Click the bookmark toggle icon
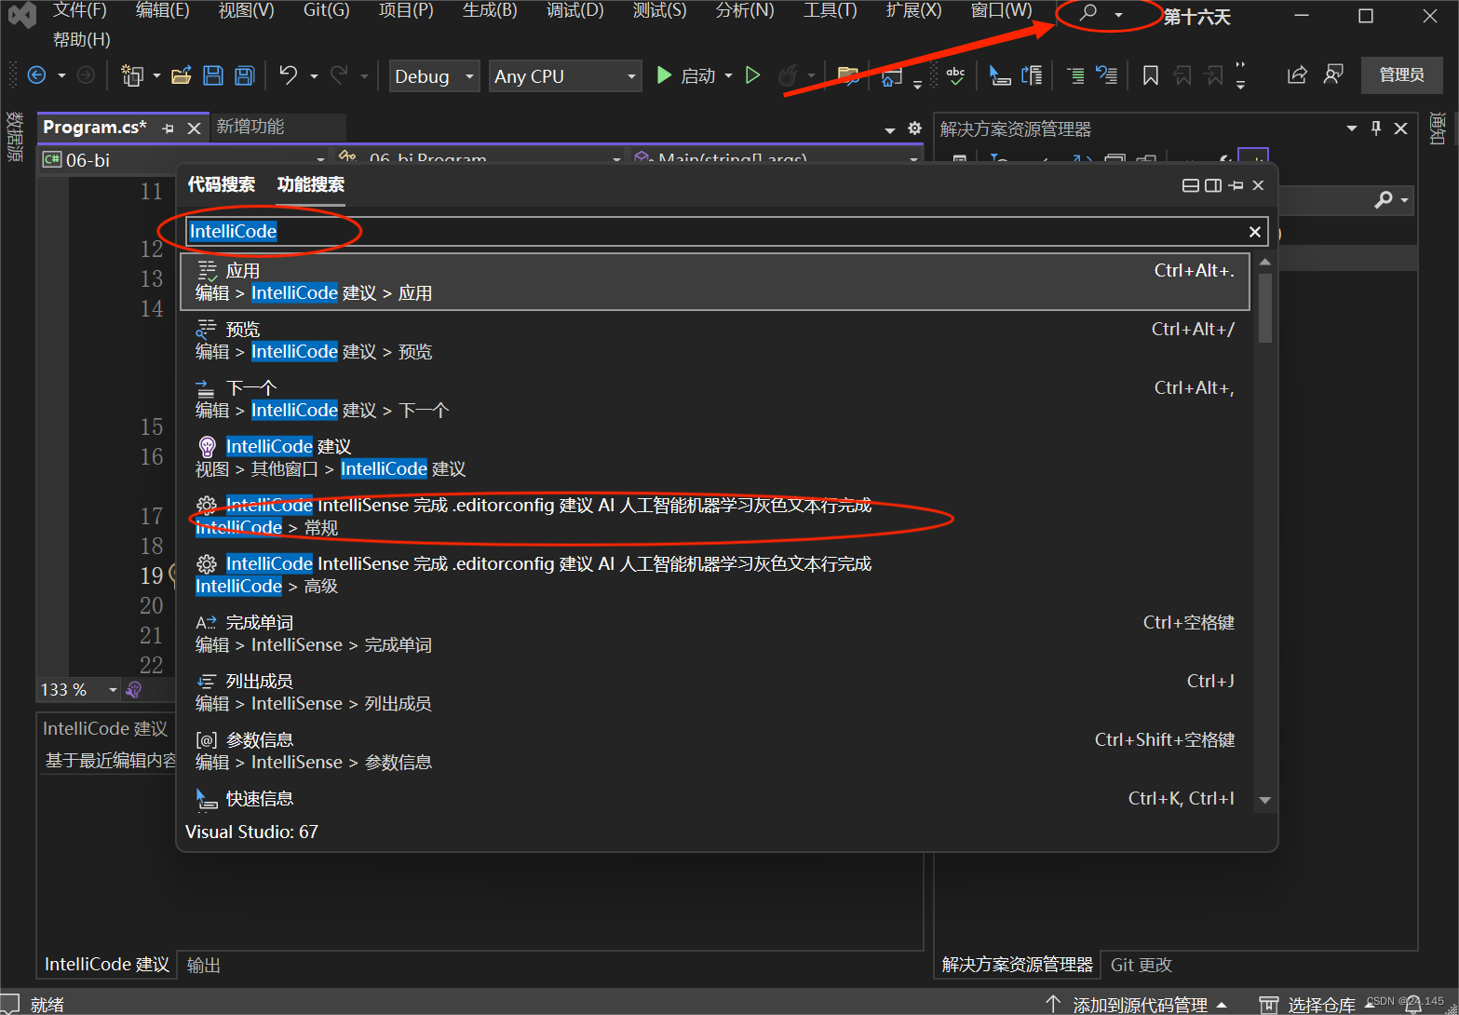The image size is (1459, 1015). point(1151,75)
